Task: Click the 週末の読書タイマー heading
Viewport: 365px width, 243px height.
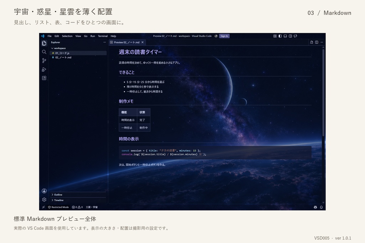Action: click(x=140, y=52)
